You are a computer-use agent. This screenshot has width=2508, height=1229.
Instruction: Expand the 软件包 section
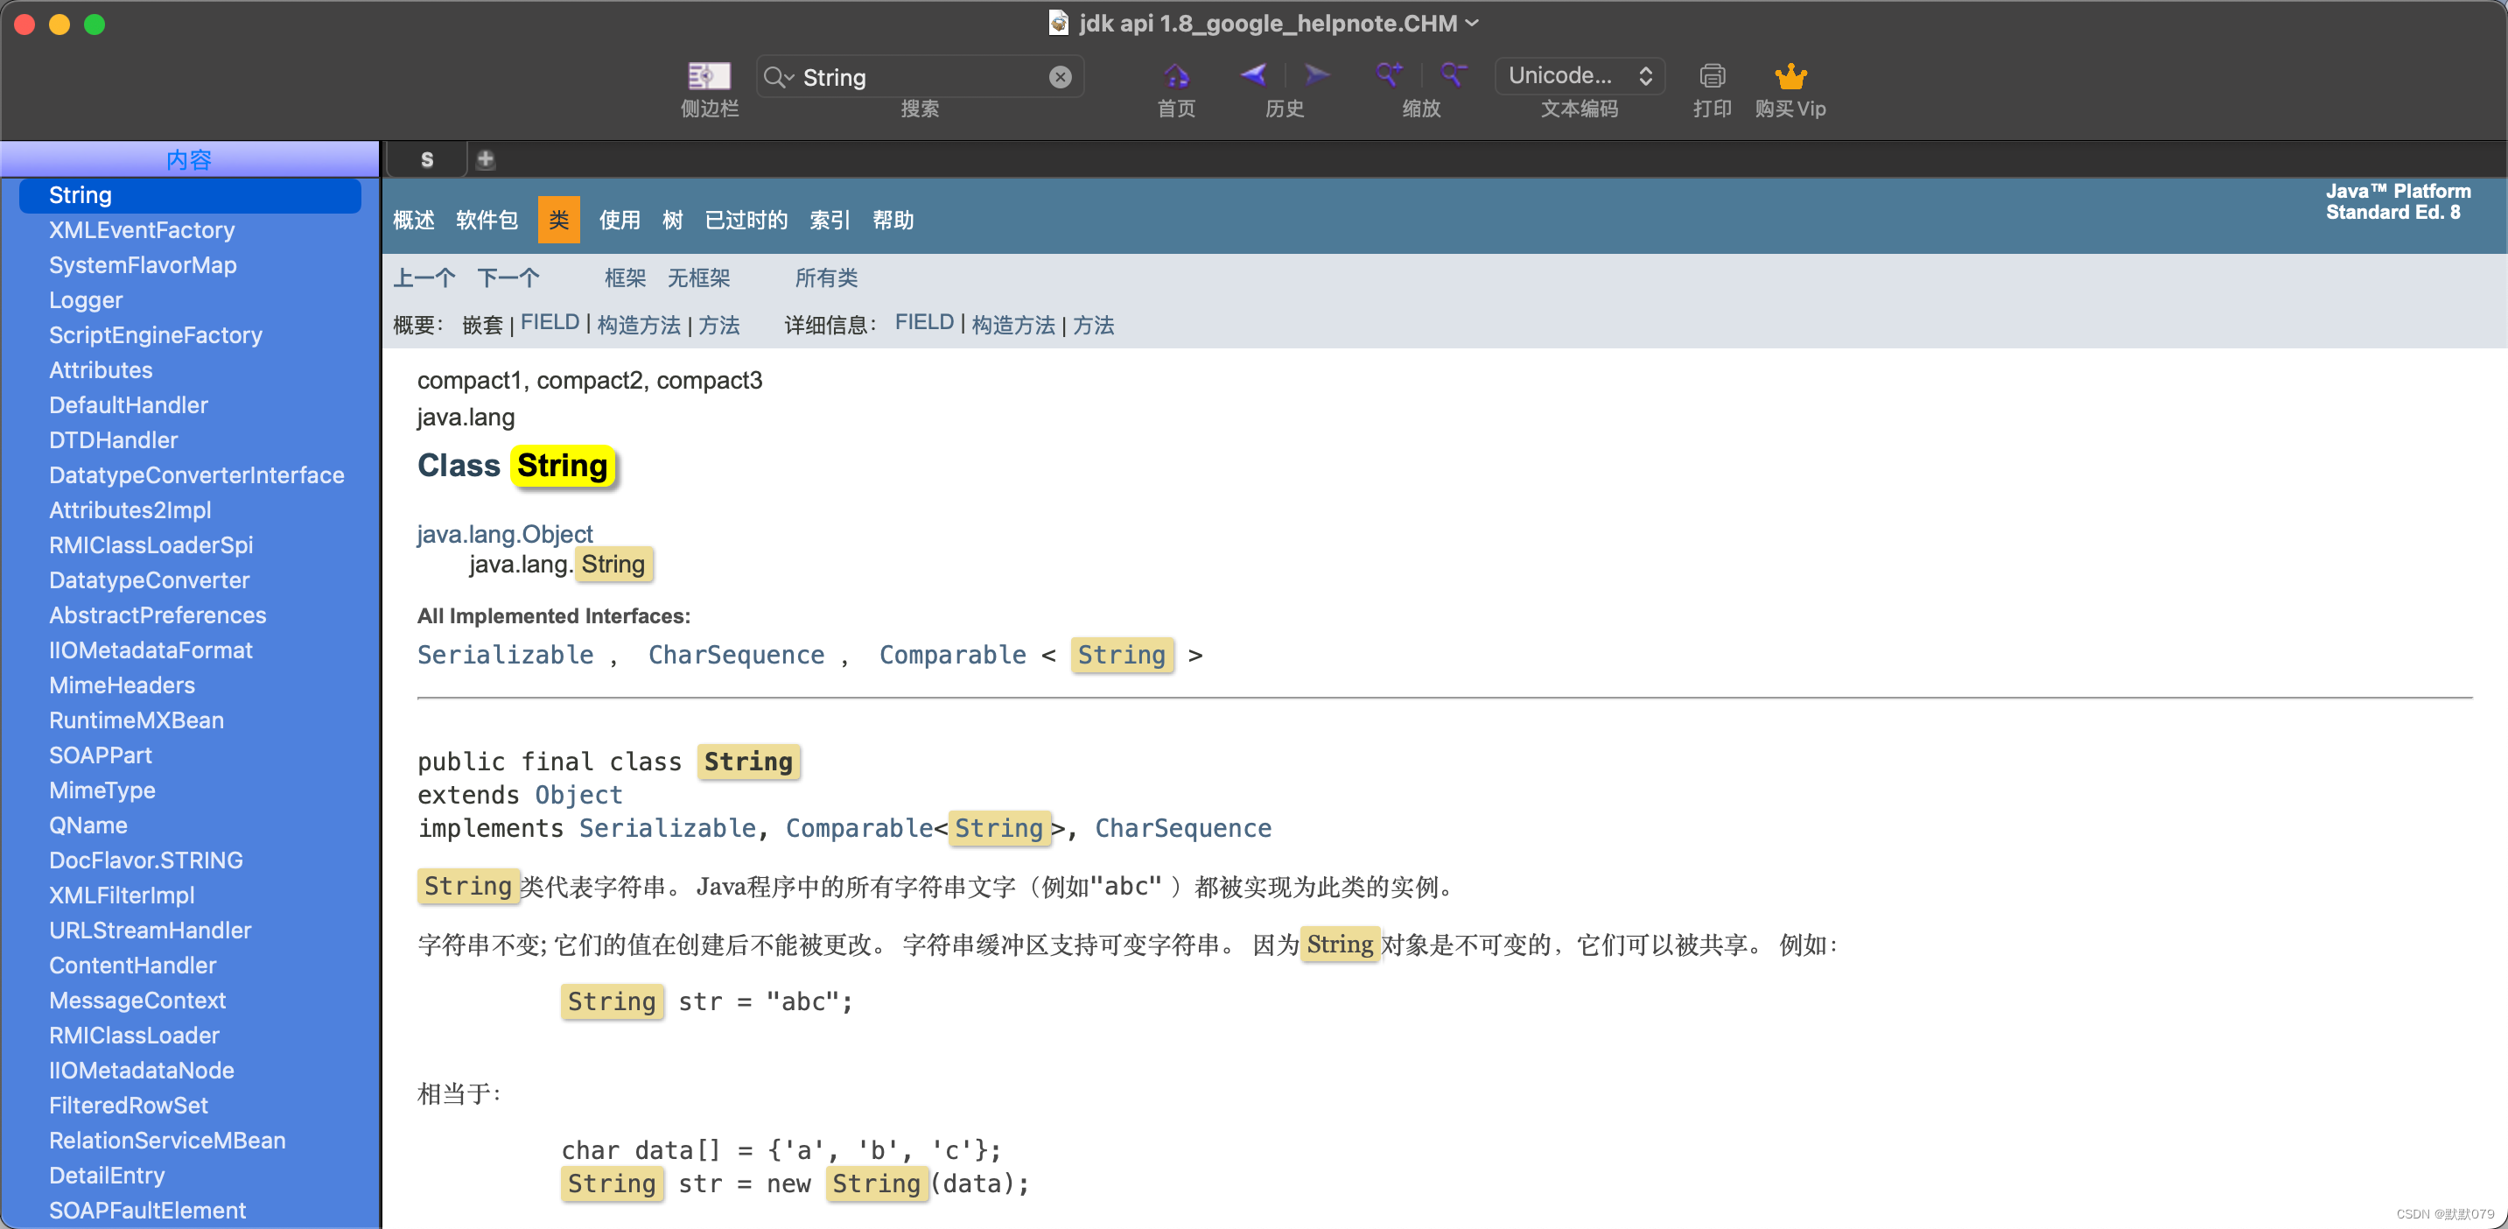coord(487,221)
